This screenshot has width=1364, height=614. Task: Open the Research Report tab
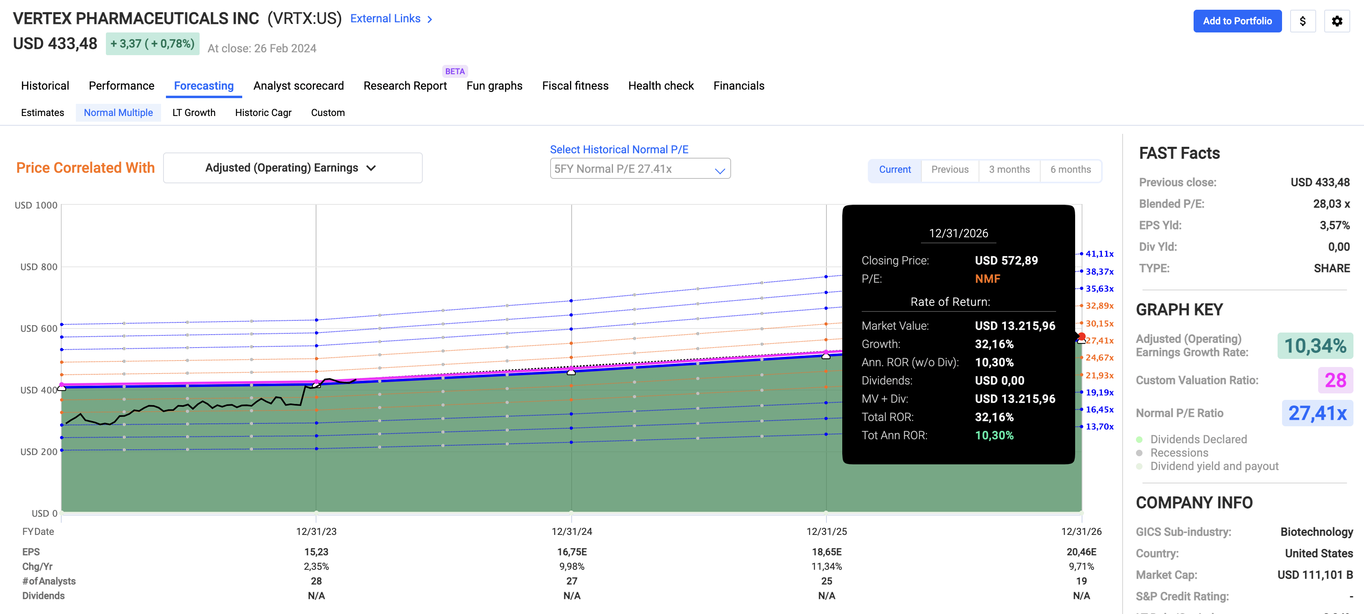click(405, 86)
